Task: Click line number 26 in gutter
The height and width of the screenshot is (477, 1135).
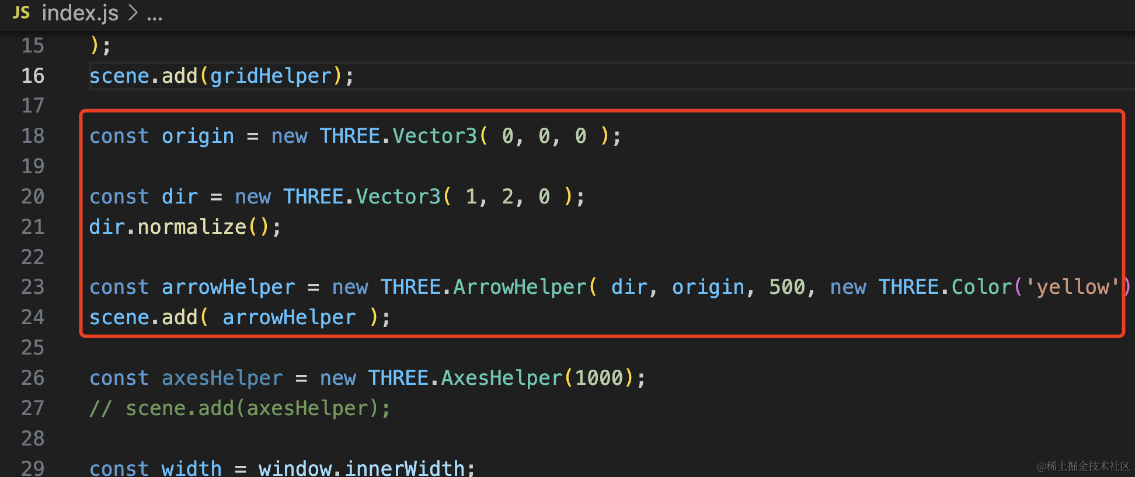Action: click(33, 378)
